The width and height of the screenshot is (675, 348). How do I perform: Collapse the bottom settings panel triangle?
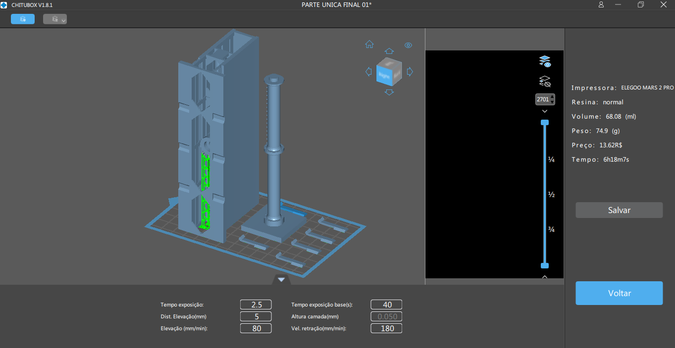point(281,280)
